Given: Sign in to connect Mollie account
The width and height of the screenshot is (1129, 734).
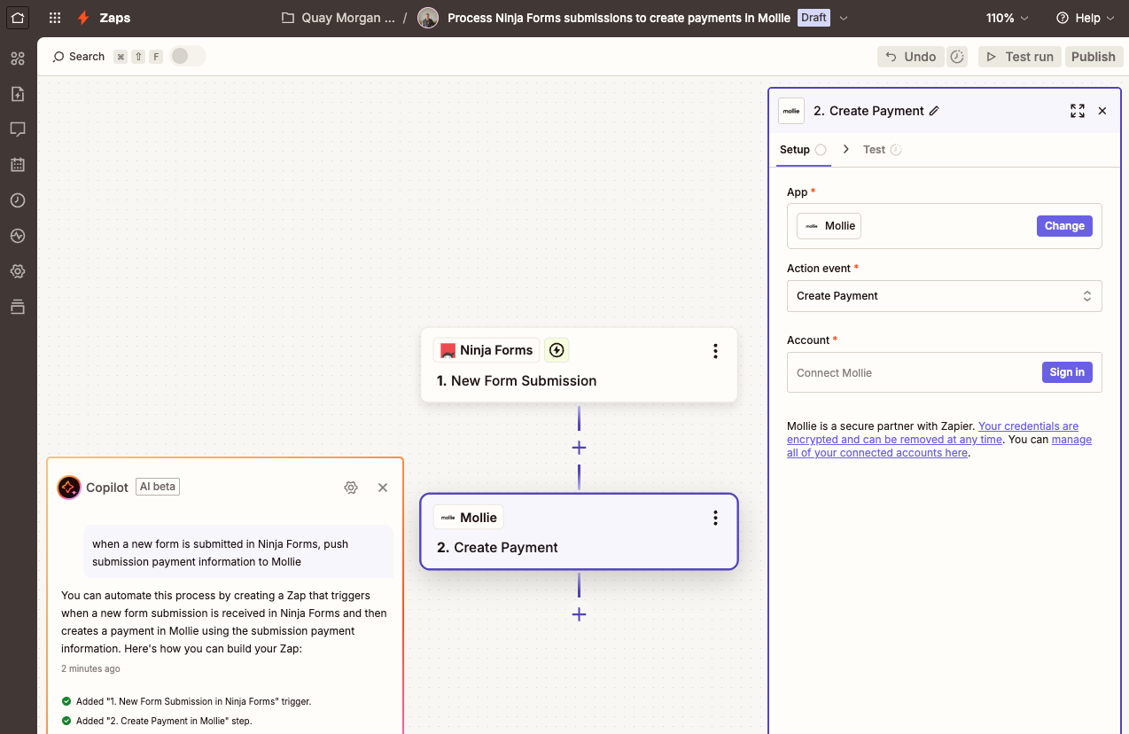Looking at the screenshot, I should (1067, 372).
